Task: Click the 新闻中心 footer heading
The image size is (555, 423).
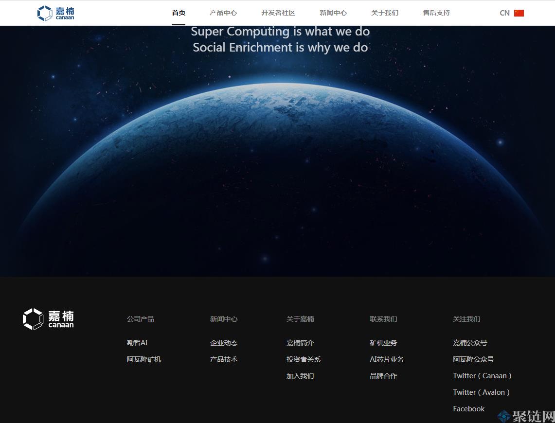Action: 224,319
